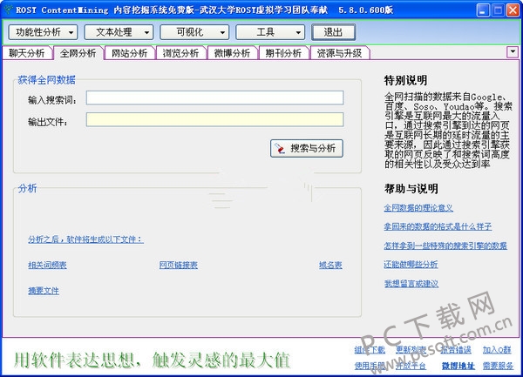Viewport: 523px width, 377px height.
Task: Select the 全网分析 tab
Action: click(78, 53)
